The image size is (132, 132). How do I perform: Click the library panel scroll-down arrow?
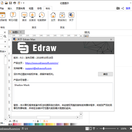[x=5, y=119]
